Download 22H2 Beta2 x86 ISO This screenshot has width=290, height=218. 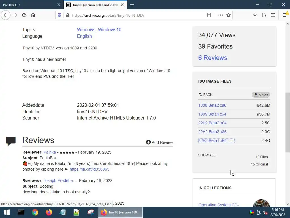[212, 132]
